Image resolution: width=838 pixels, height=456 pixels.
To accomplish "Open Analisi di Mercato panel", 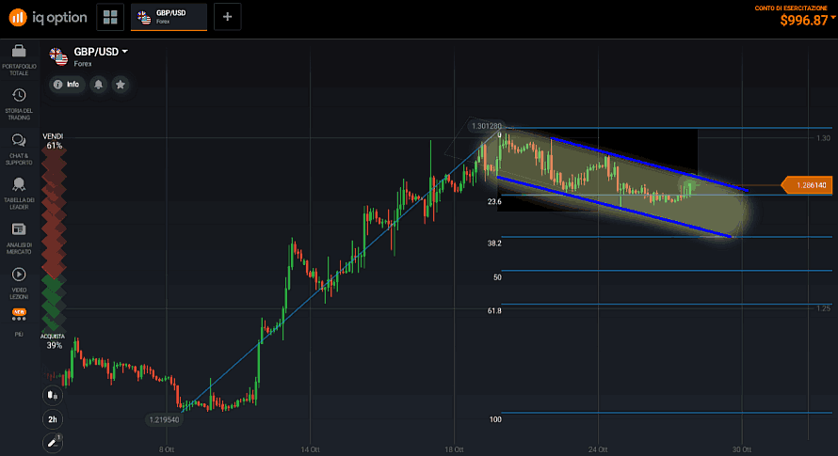I will tap(19, 235).
